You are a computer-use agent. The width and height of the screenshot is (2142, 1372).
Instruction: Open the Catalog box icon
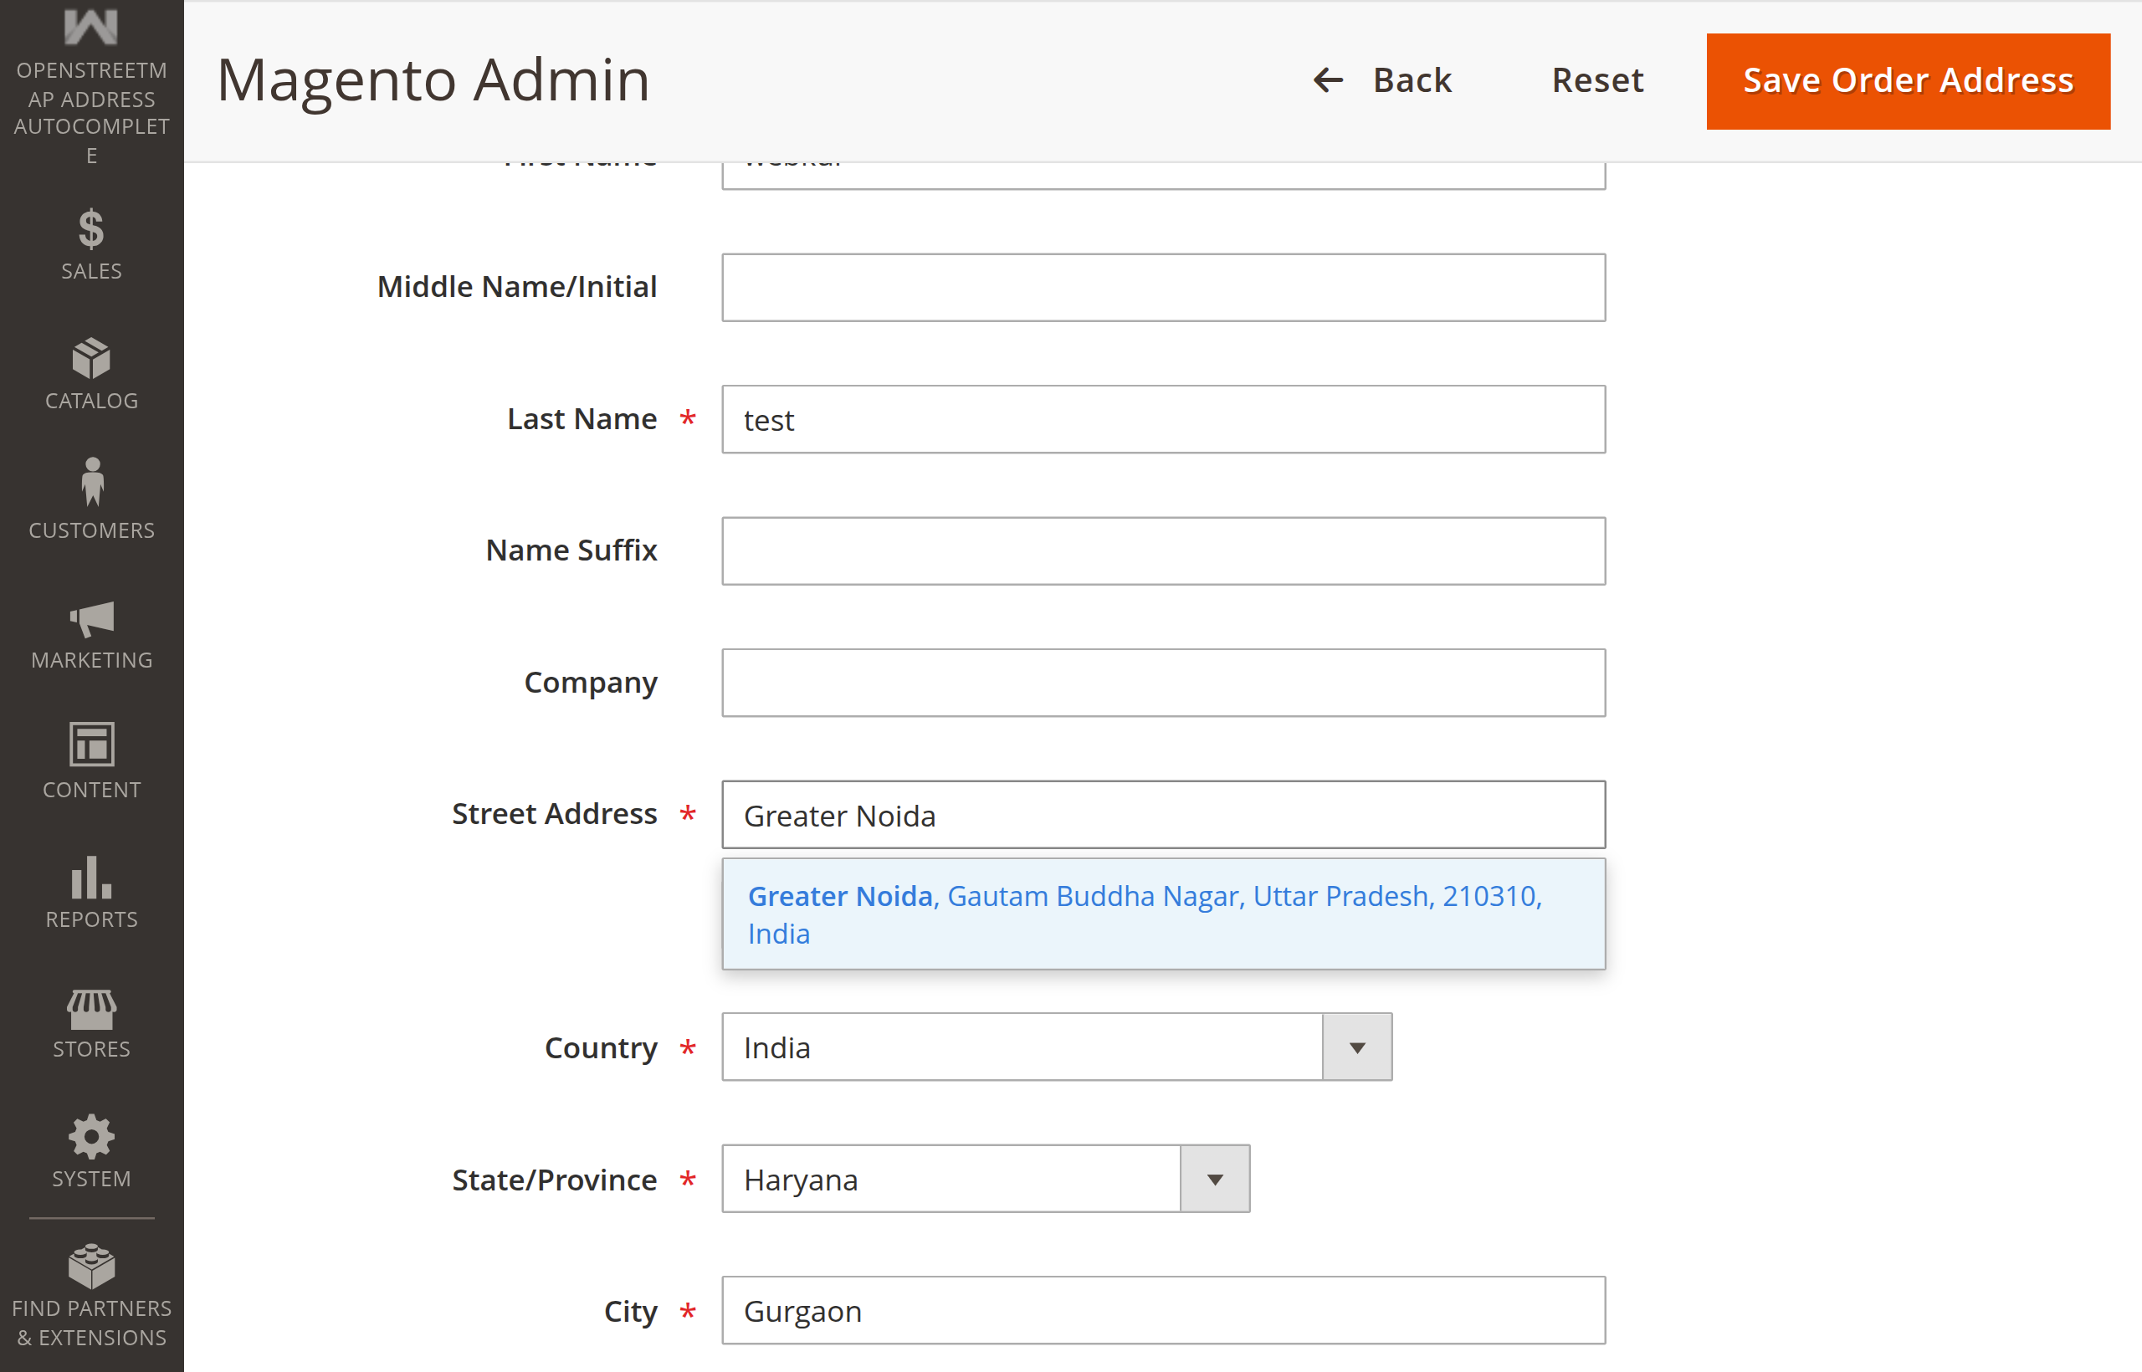[x=91, y=358]
